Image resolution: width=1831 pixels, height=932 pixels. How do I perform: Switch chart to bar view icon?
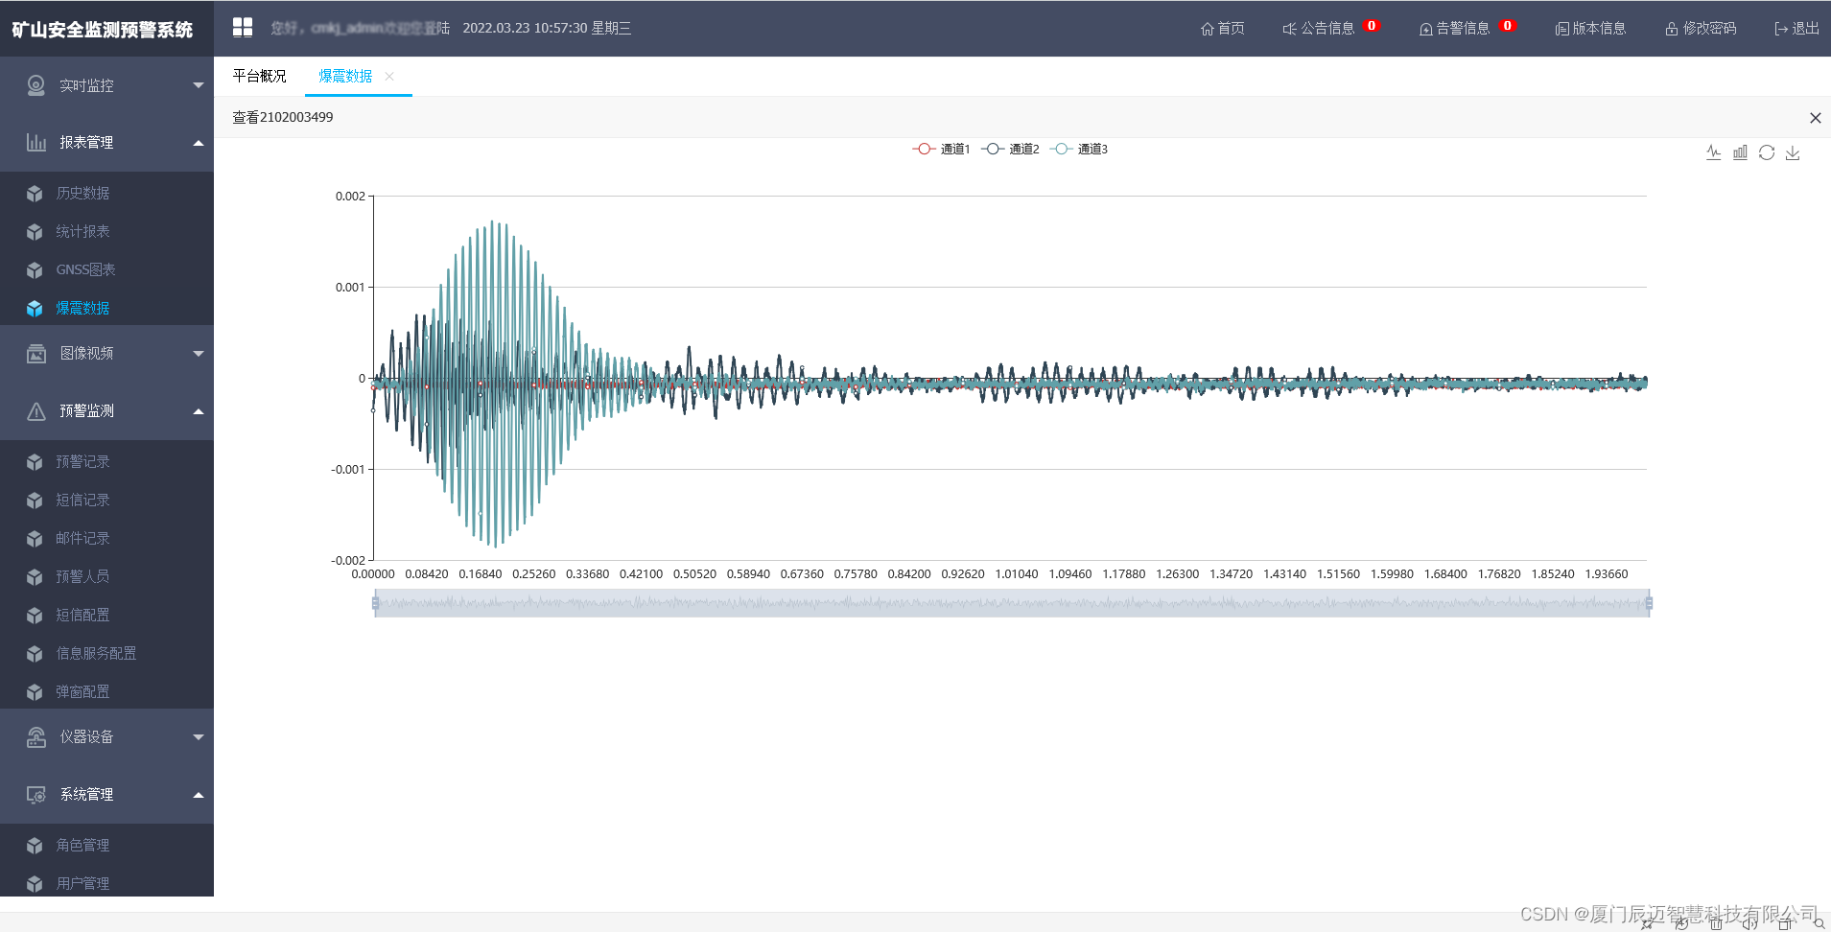coord(1740,152)
